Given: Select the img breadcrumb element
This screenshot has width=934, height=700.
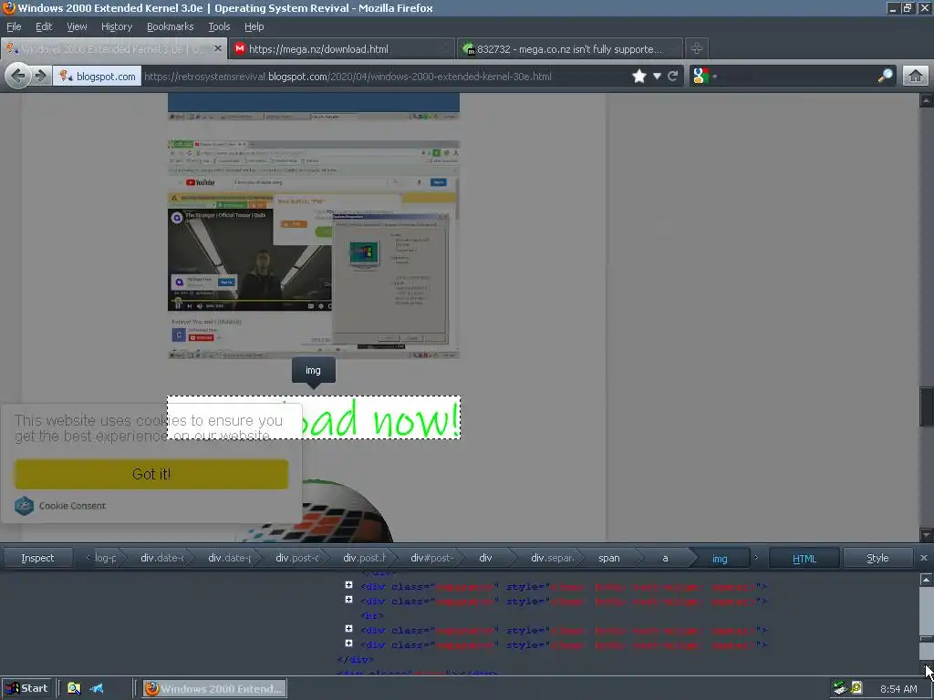Looking at the screenshot, I should pyautogui.click(x=720, y=559).
